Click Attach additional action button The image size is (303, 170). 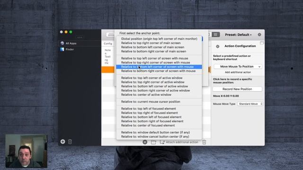click(x=179, y=142)
